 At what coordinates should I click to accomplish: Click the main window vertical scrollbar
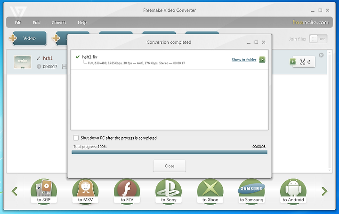tap(330, 111)
